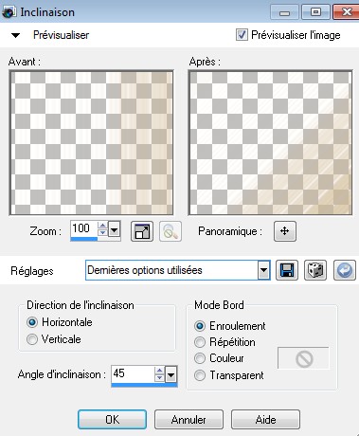Screen dimensions: 359x436
Task: Select the Couleur edge mode option
Action: pos(200,358)
